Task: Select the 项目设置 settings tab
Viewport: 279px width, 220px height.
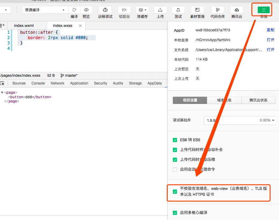Action: click(x=190, y=100)
